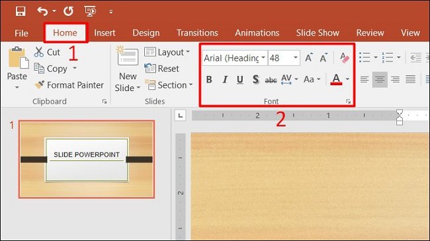430x241 pixels.
Task: Switch to the Home tab
Action: [65, 33]
